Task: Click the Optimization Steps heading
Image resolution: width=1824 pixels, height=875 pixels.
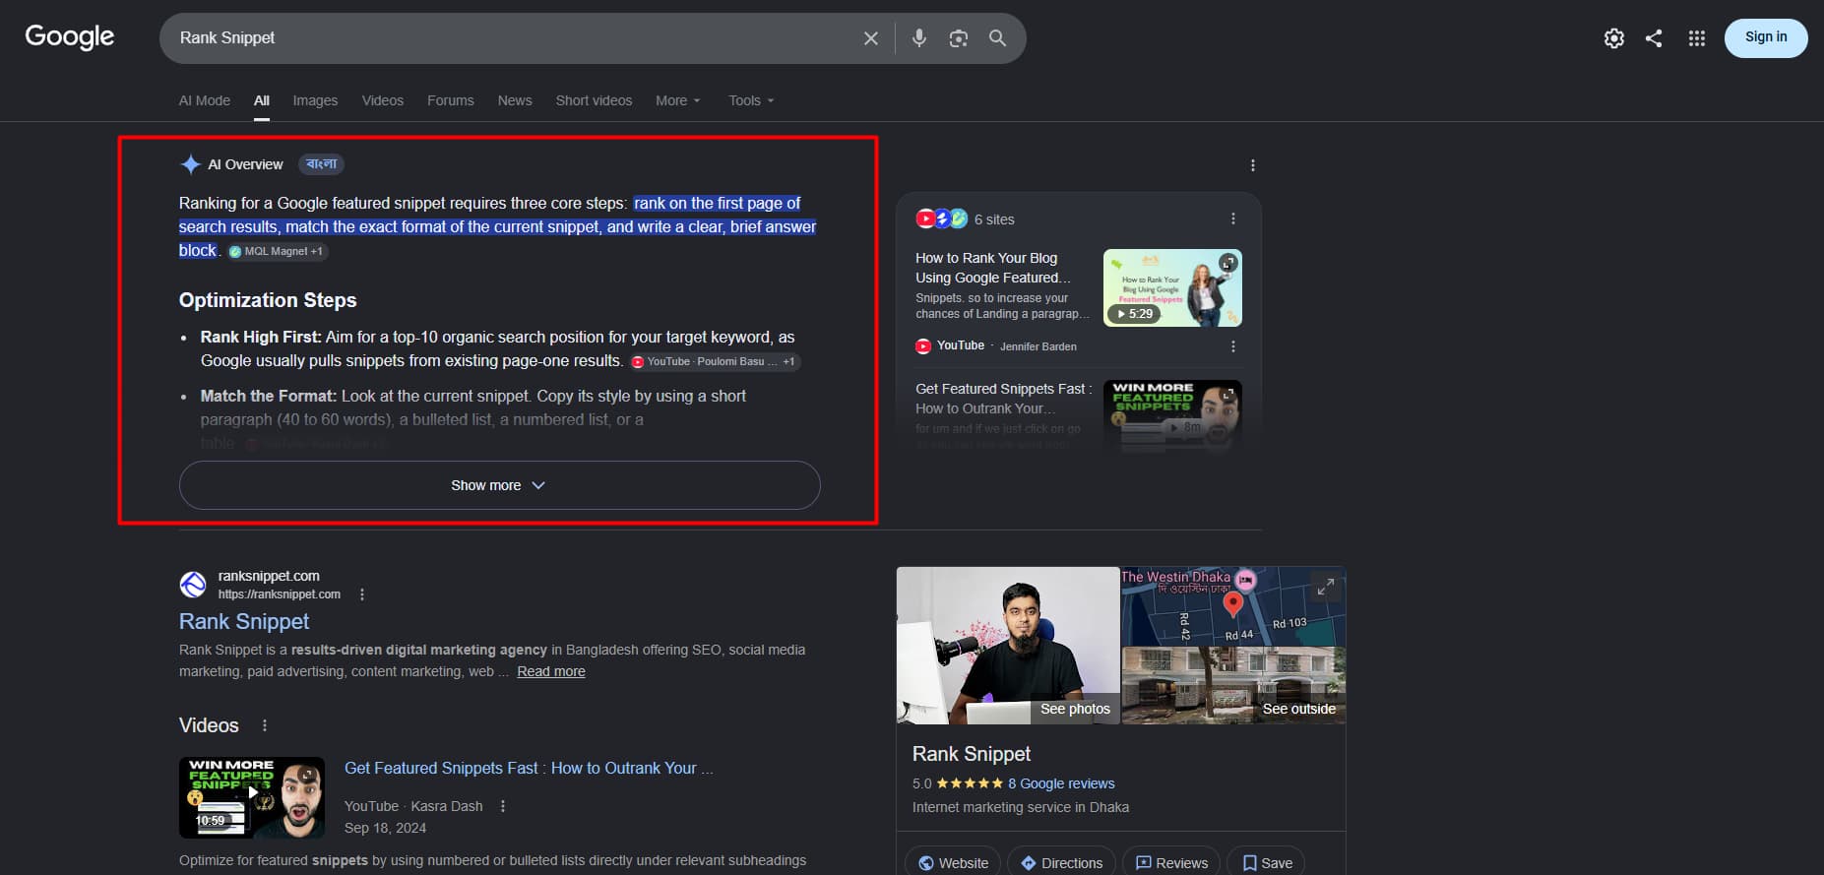Action: point(268,300)
